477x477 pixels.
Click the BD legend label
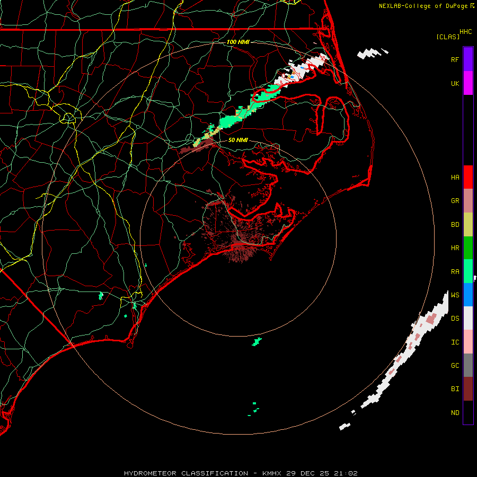coord(455,225)
